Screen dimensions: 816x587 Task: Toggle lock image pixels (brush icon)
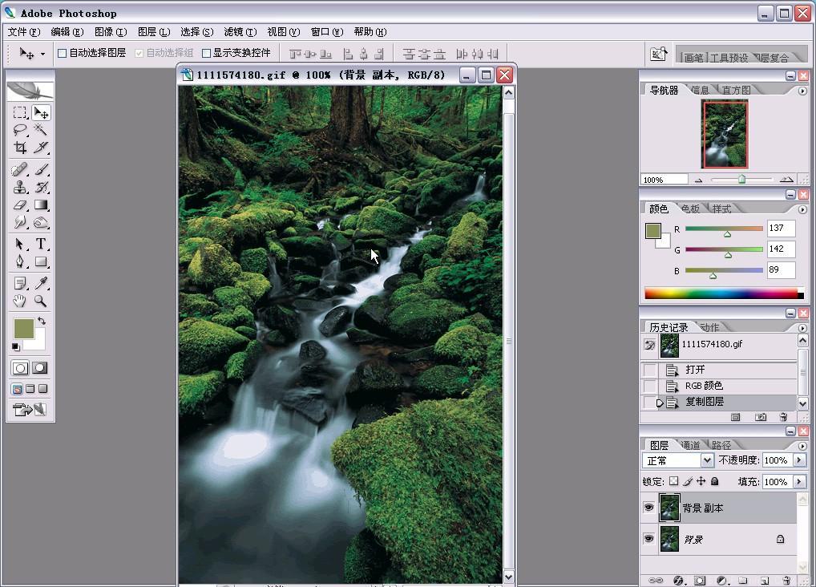pos(688,481)
